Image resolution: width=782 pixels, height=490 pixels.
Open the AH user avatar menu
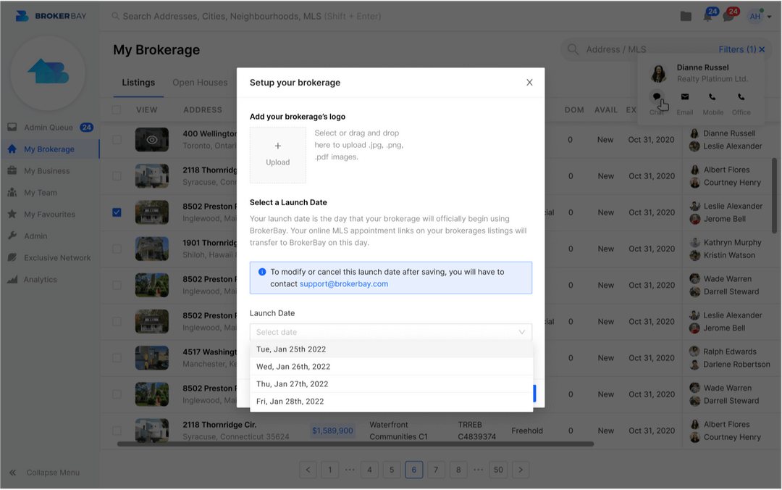(757, 16)
